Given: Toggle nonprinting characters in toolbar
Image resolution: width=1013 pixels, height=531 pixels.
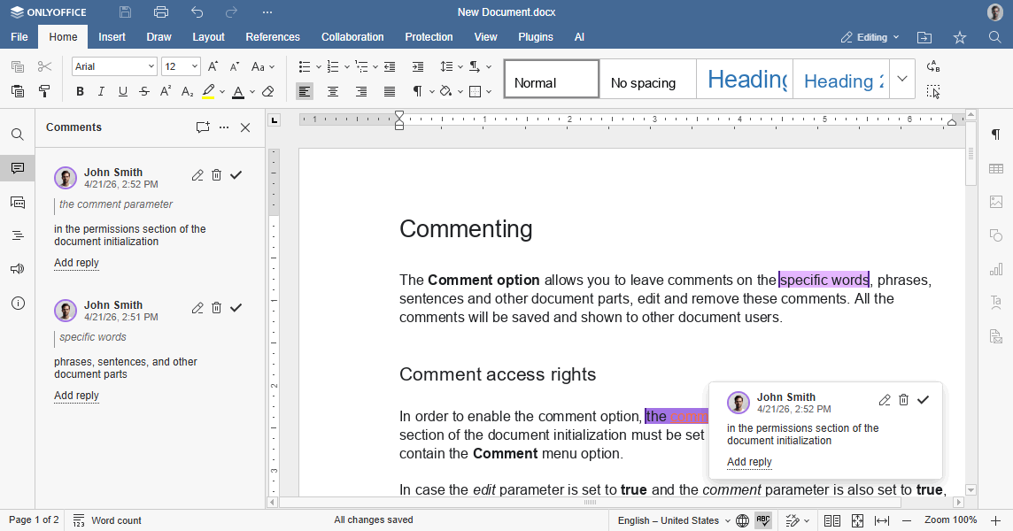Looking at the screenshot, I should (x=418, y=91).
